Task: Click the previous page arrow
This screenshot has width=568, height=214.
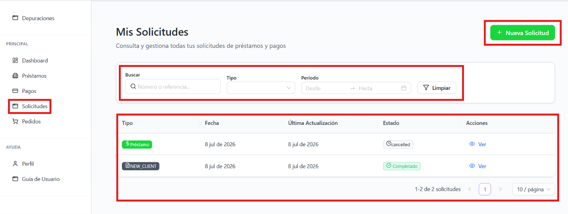Action: (x=470, y=189)
